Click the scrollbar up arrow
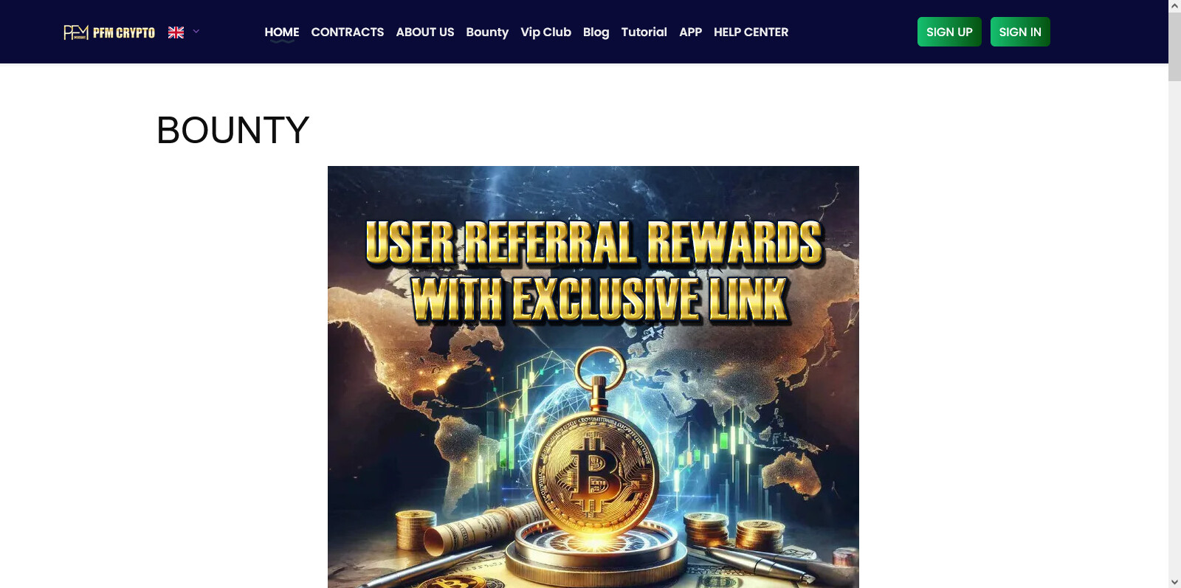This screenshot has height=588, width=1181. click(1174, 6)
